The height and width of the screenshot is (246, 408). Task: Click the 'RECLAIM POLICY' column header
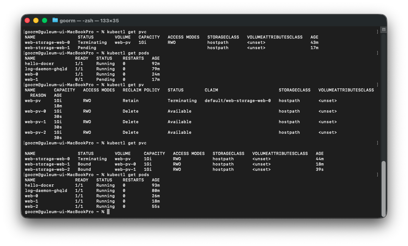click(141, 90)
